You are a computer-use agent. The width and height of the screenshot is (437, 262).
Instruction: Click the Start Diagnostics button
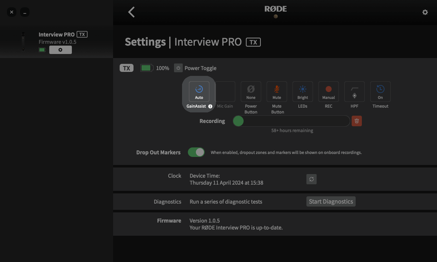coord(331,201)
